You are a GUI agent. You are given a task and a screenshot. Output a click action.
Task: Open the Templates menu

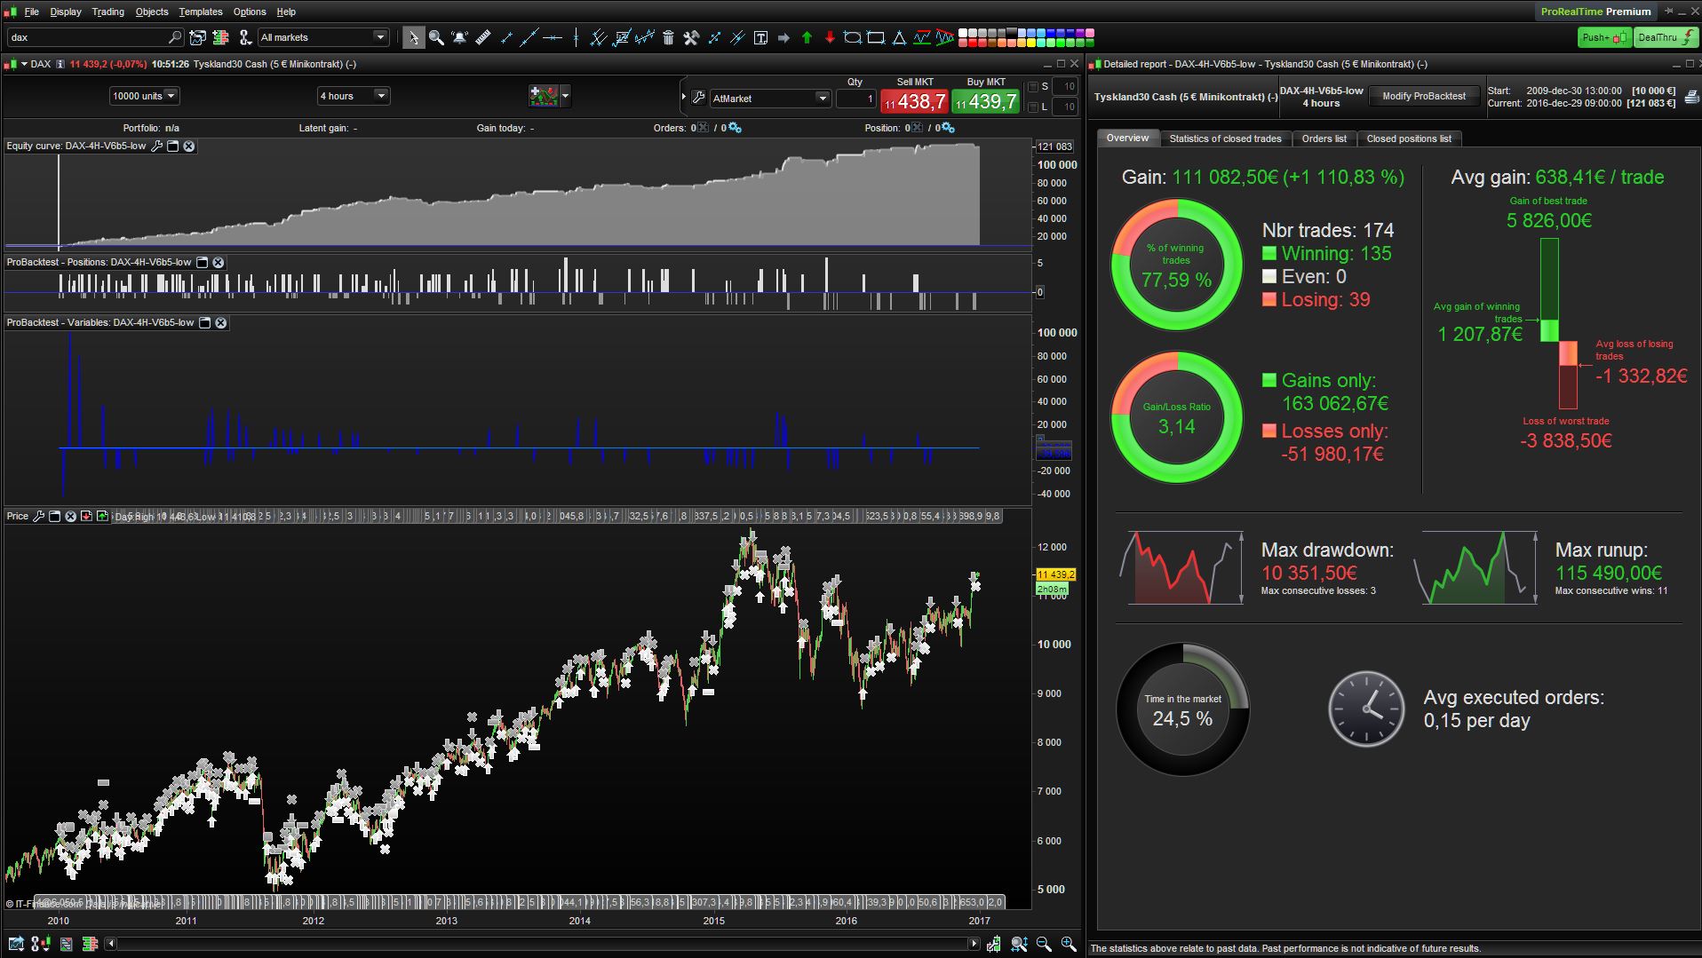pyautogui.click(x=201, y=12)
